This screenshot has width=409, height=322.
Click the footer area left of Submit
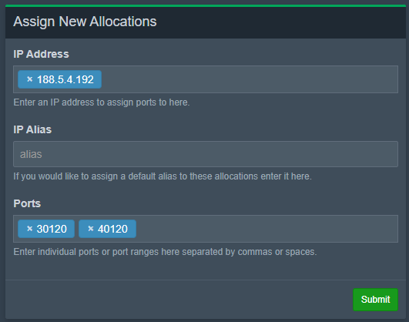click(x=177, y=300)
